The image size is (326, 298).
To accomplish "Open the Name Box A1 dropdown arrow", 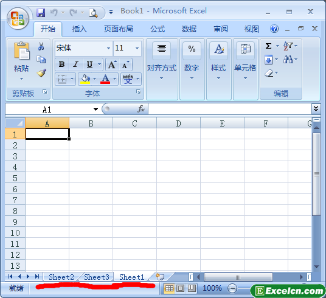I will 95,109.
